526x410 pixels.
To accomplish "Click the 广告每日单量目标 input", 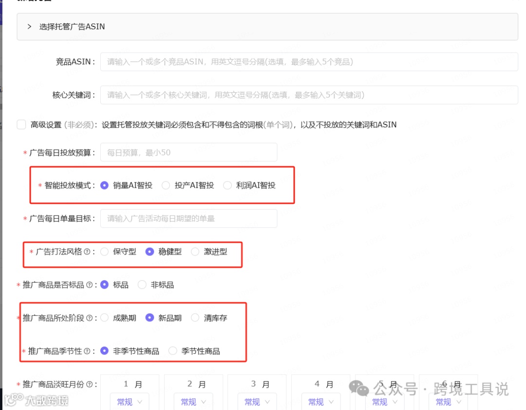I will pyautogui.click(x=189, y=218).
